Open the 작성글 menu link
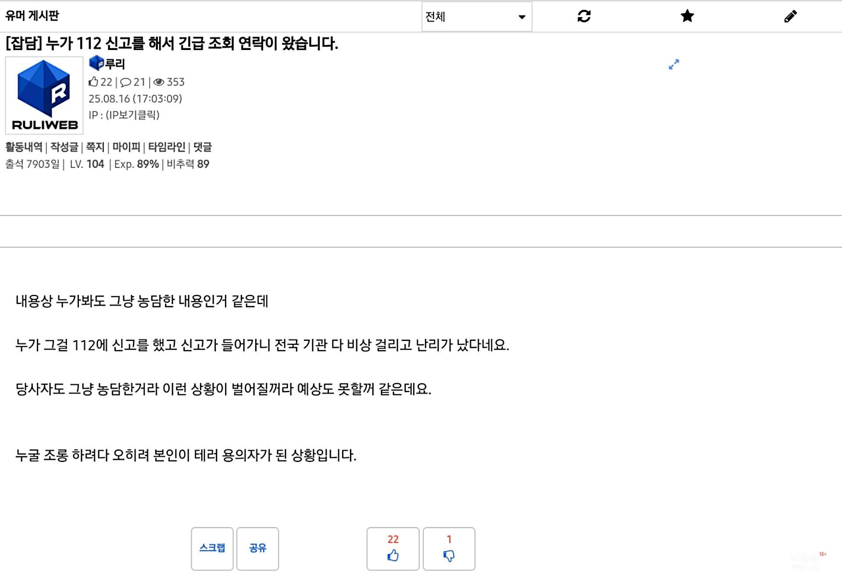This screenshot has width=842, height=587. 64,147
